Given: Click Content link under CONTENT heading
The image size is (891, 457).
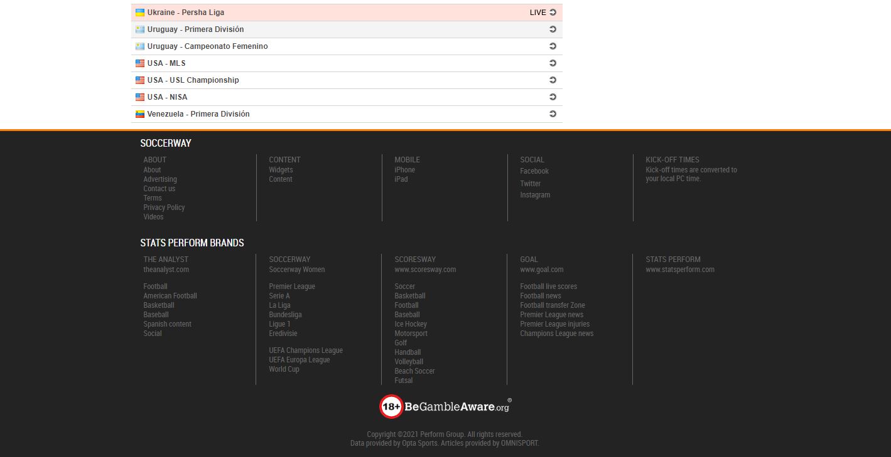Looking at the screenshot, I should (281, 179).
